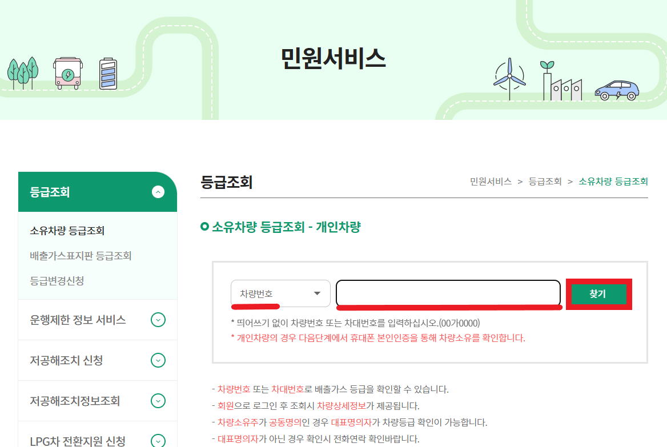Open the 차량번호 dropdown
This screenshot has width=667, height=447.
tap(280, 293)
